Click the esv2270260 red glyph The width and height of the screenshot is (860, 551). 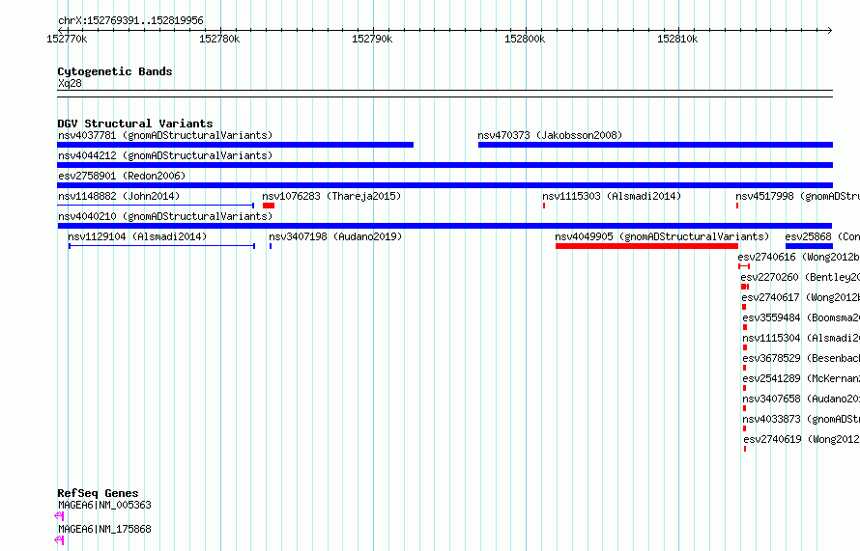[x=745, y=287]
